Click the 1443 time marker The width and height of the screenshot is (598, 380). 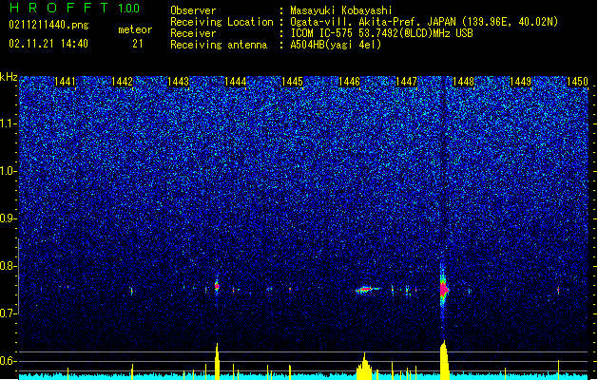179,82
